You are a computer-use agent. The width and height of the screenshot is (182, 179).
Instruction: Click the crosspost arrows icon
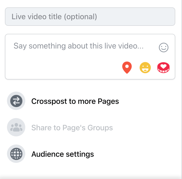[16, 101]
